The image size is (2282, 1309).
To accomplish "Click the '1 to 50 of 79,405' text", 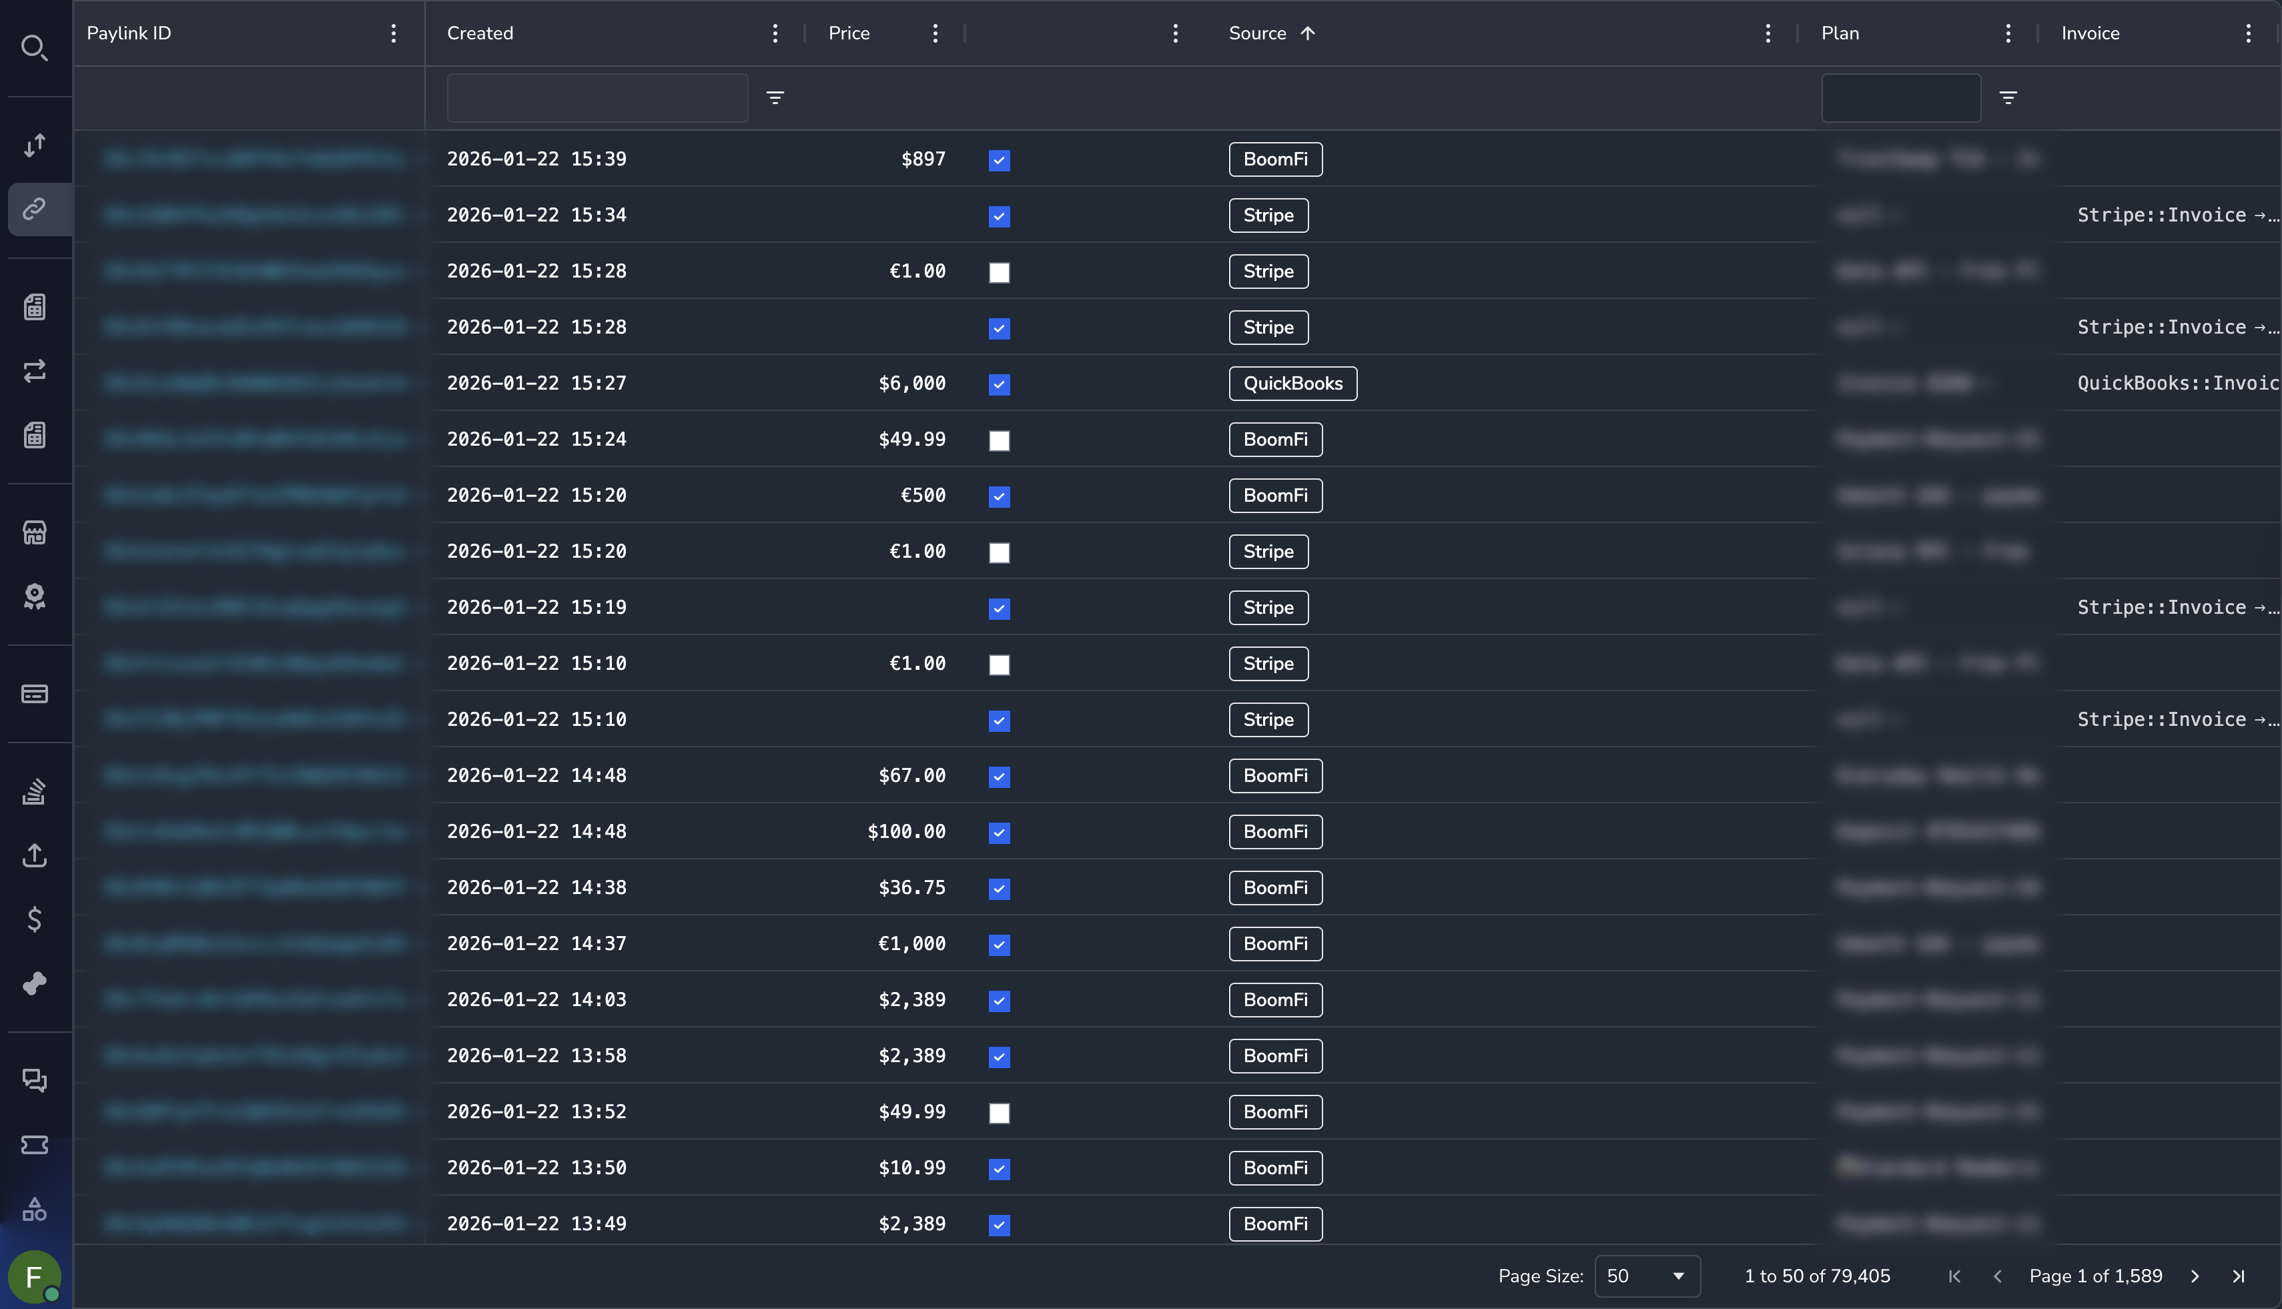I will [1817, 1276].
